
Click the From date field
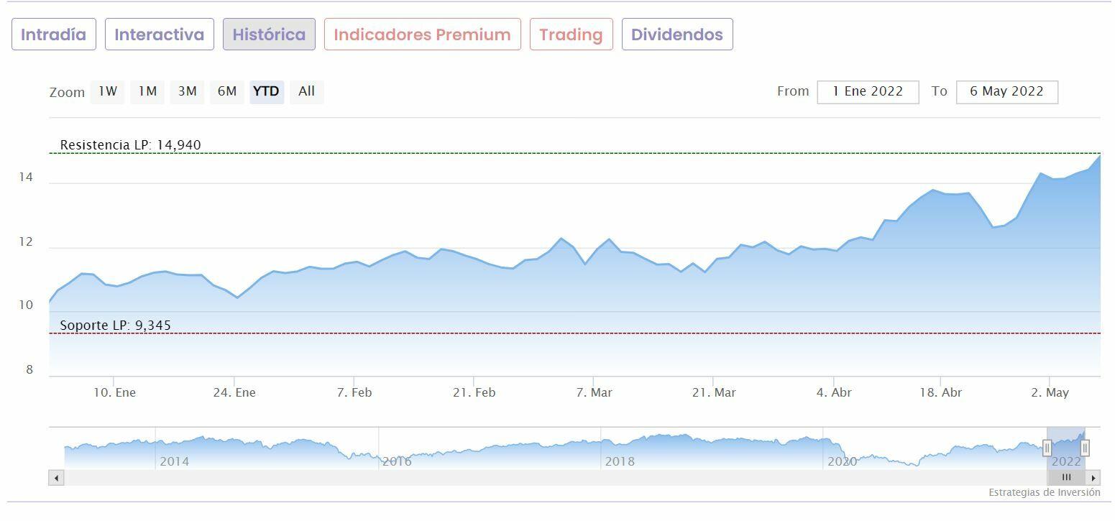(x=868, y=92)
